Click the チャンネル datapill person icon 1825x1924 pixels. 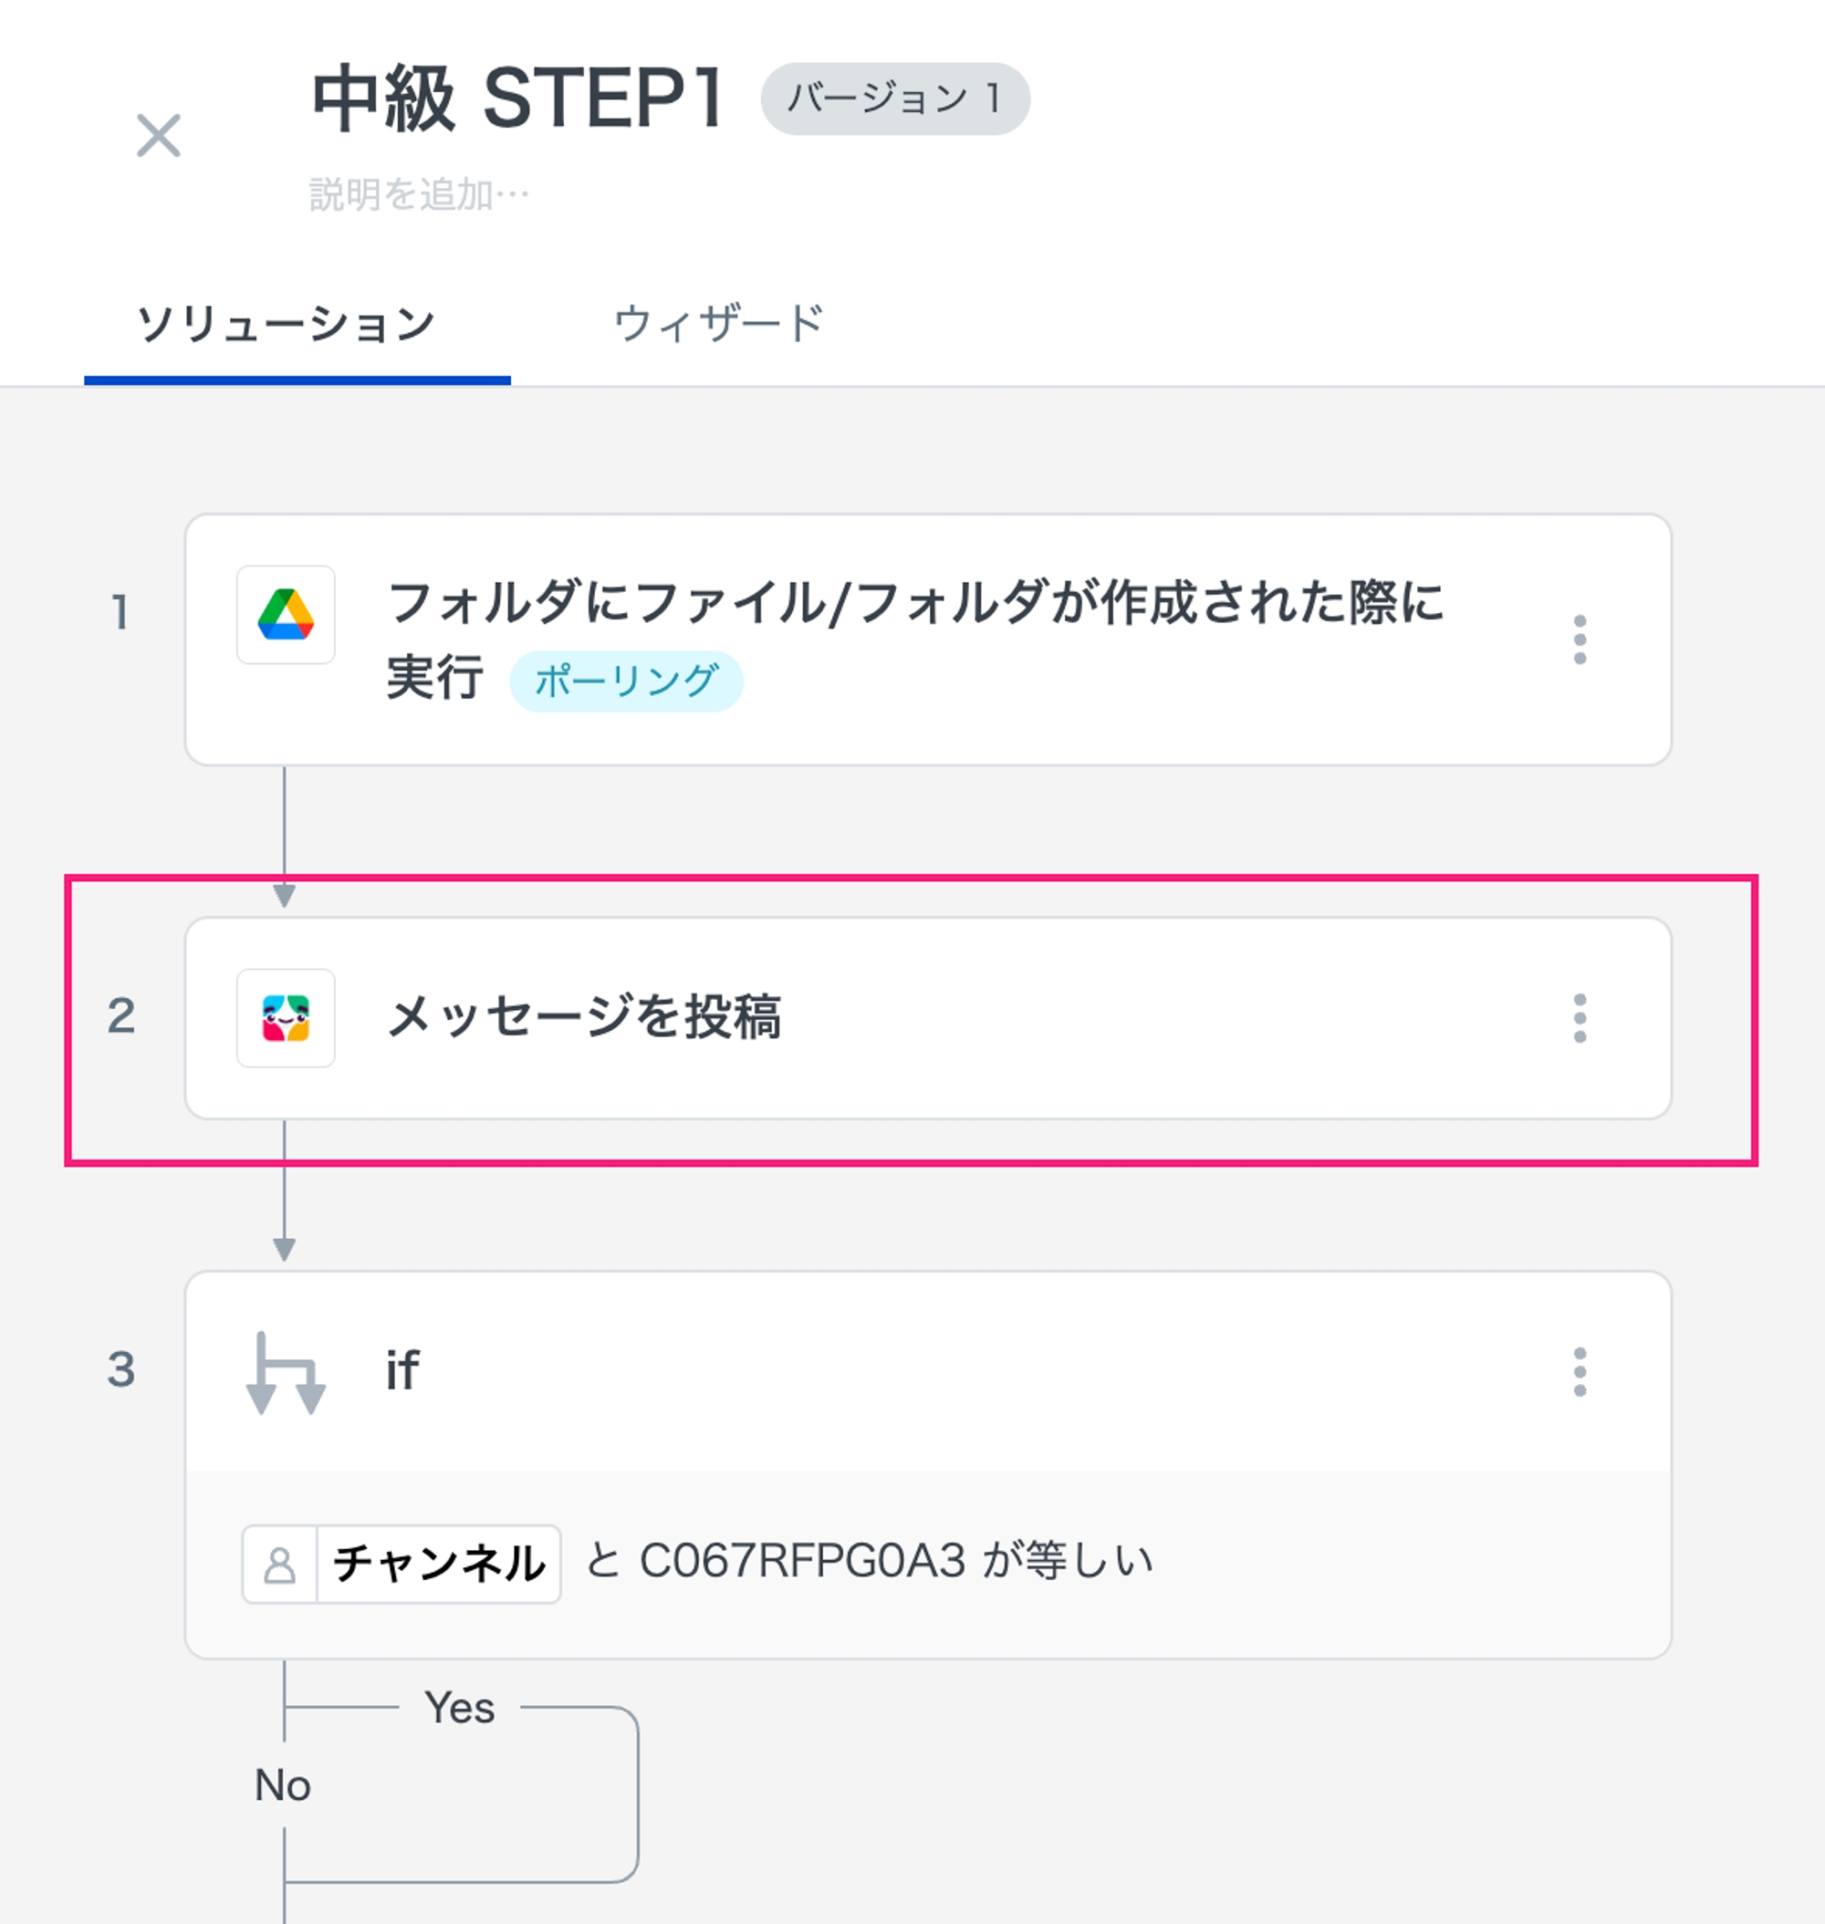(280, 1564)
